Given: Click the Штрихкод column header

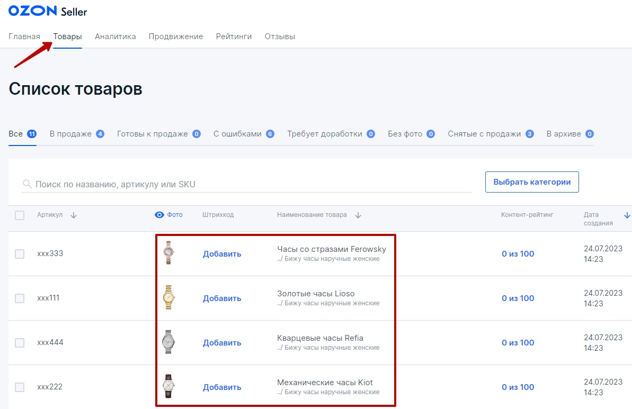Looking at the screenshot, I should (x=218, y=215).
